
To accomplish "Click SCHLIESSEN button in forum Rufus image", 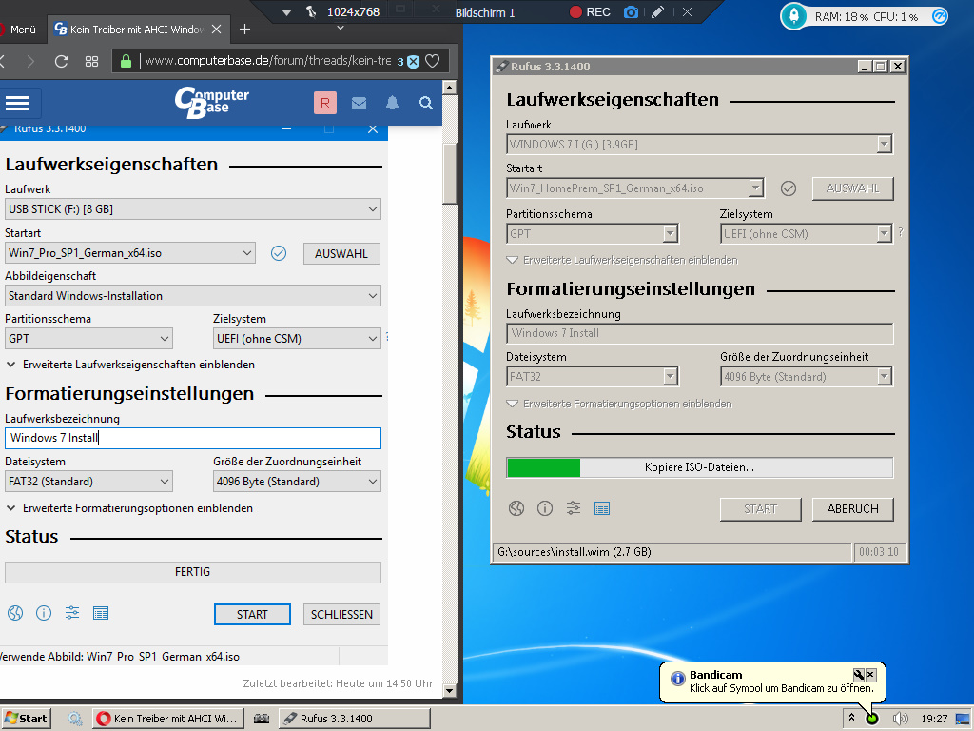I will pyautogui.click(x=341, y=614).
